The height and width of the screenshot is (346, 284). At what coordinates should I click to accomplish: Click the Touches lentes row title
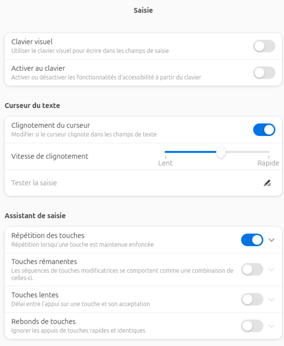35,295
